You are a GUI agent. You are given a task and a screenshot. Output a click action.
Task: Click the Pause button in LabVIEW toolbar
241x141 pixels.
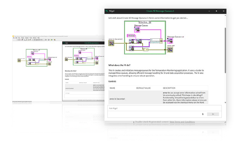[23, 40]
